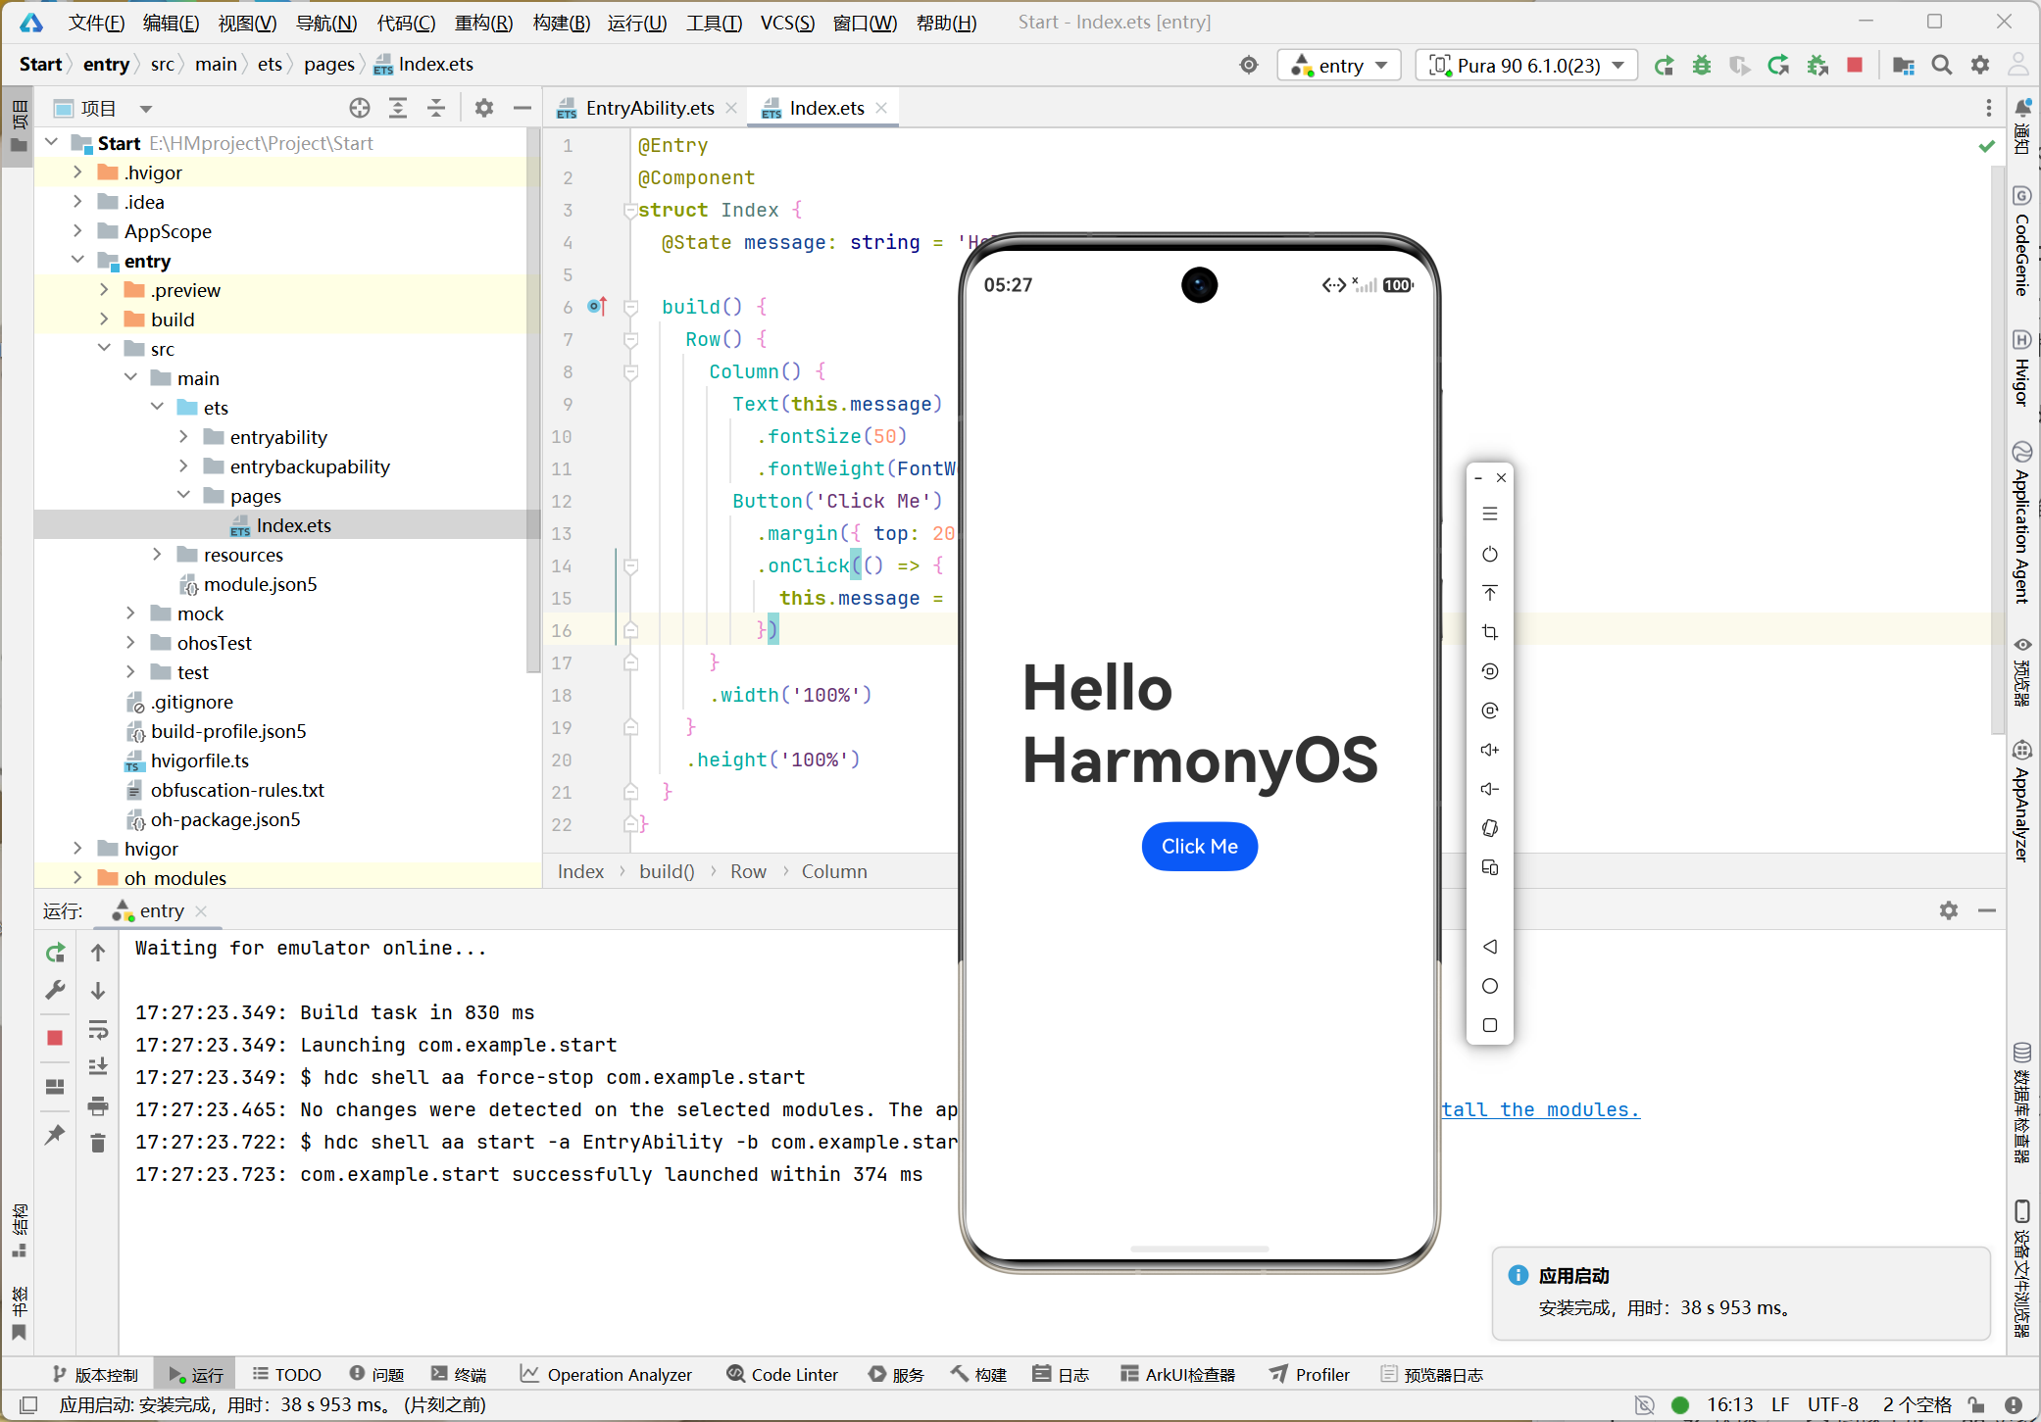Click the Debug bug icon in the toolbar
Image resolution: width=2041 pixels, height=1422 pixels.
click(x=1702, y=66)
